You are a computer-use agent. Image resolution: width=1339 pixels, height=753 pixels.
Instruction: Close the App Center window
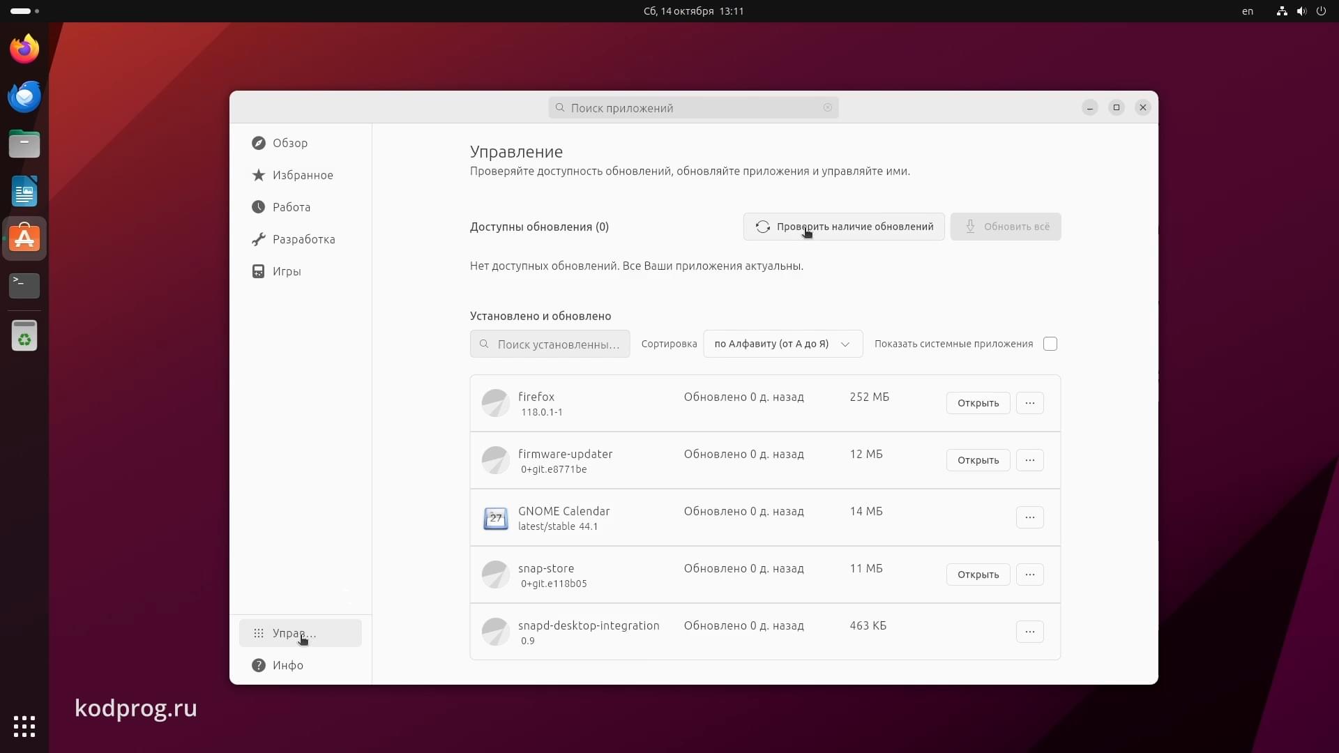(x=1143, y=107)
